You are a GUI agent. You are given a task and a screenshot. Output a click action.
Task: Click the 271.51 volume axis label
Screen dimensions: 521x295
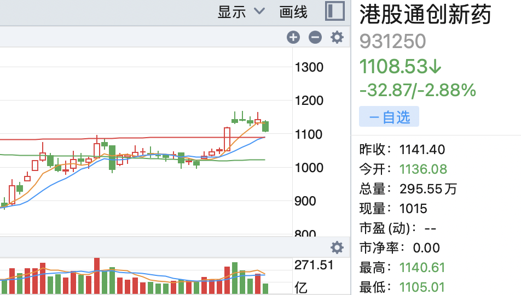pos(314,265)
